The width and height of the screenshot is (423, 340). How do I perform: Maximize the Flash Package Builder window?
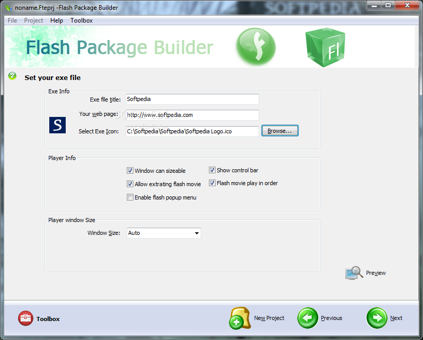(x=388, y=6)
